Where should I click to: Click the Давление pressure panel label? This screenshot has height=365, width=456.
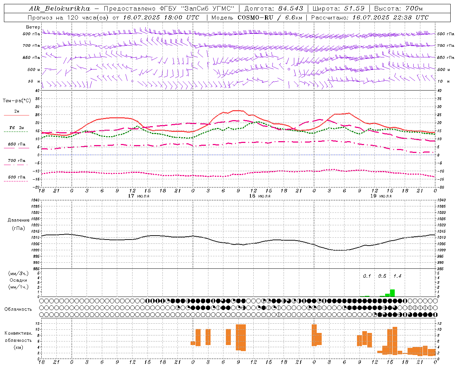pos(19,220)
